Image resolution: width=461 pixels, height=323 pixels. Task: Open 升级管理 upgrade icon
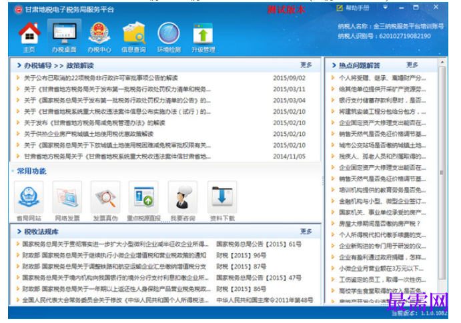203,37
